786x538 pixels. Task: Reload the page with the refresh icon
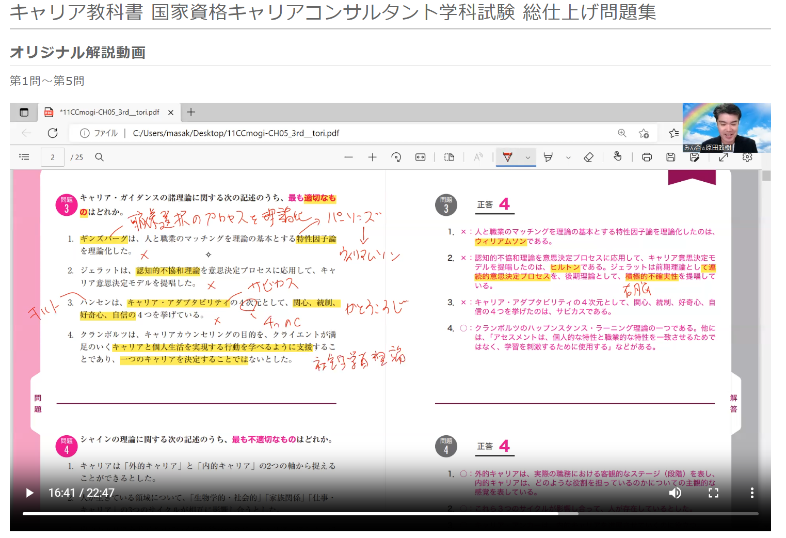tap(53, 133)
